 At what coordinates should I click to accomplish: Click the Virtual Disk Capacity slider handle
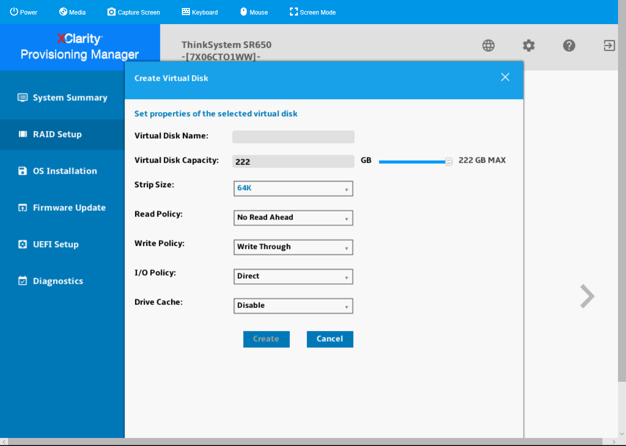point(449,161)
